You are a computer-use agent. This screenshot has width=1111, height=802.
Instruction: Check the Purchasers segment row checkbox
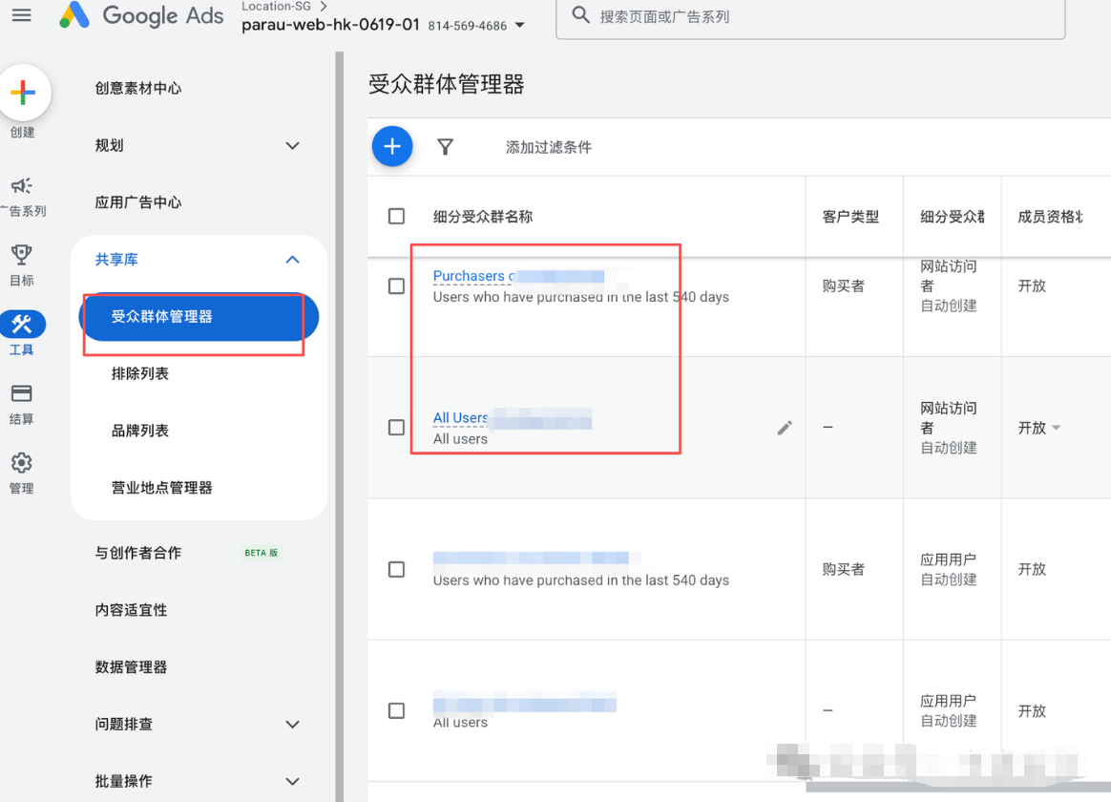coord(396,285)
